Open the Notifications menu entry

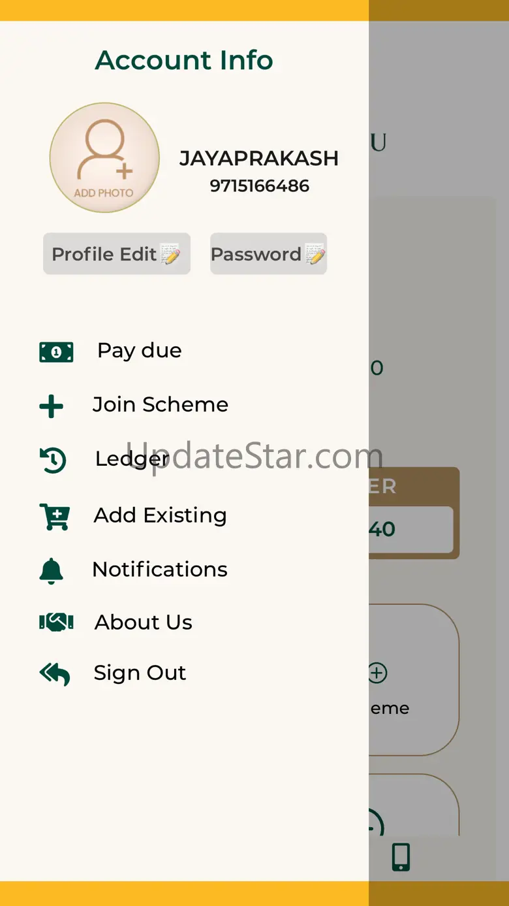(160, 569)
